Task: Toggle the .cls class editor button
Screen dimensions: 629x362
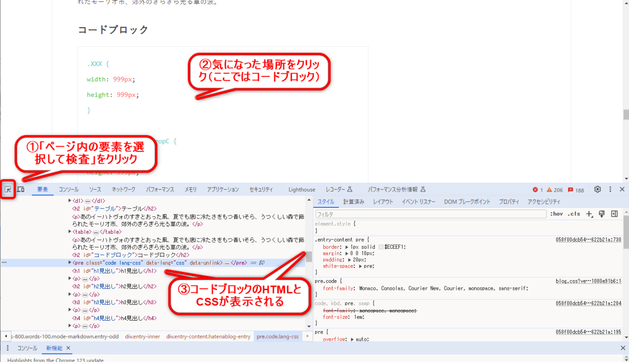Action: click(574, 214)
